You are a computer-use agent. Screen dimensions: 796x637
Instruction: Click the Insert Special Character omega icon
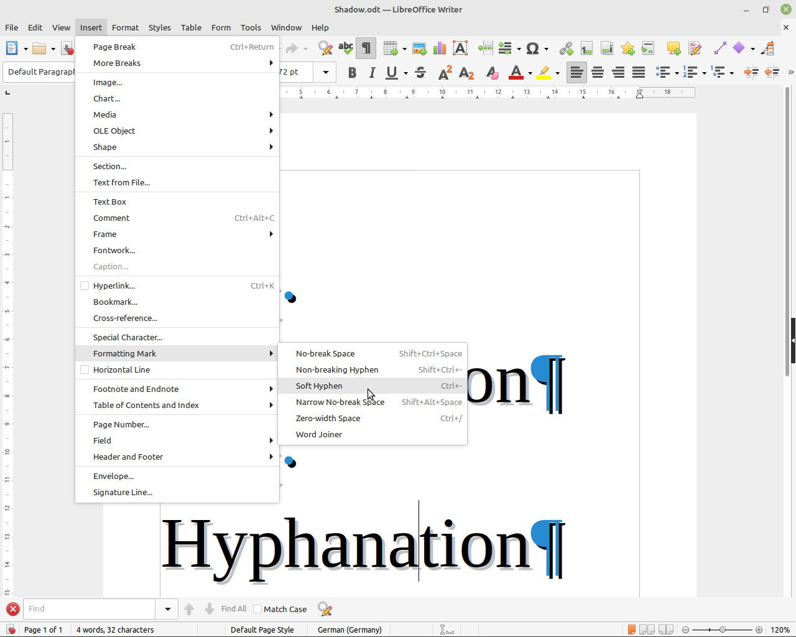(532, 49)
